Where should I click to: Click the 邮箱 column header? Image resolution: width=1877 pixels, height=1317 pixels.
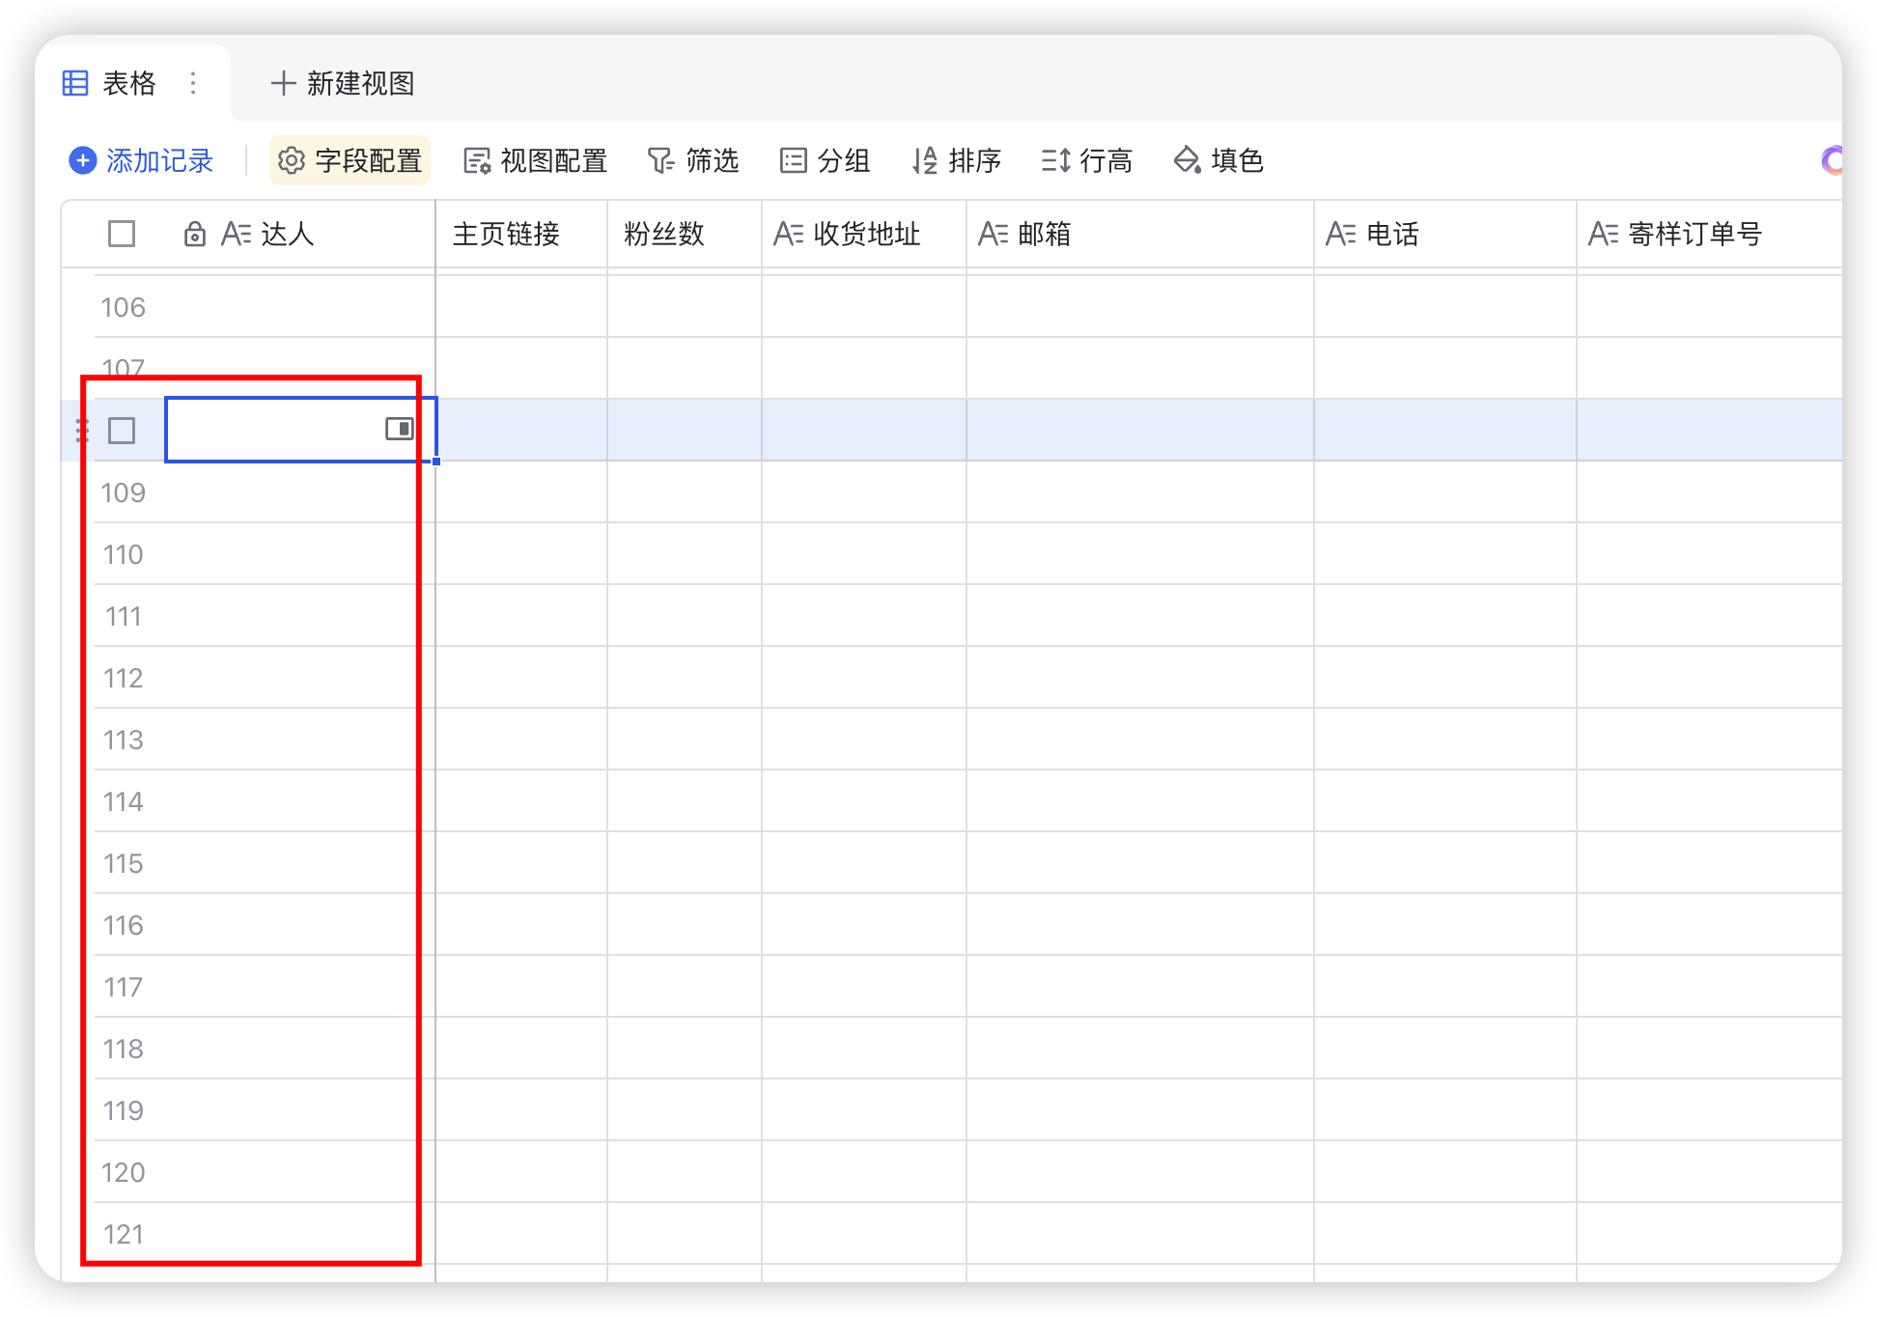[x=1043, y=234]
